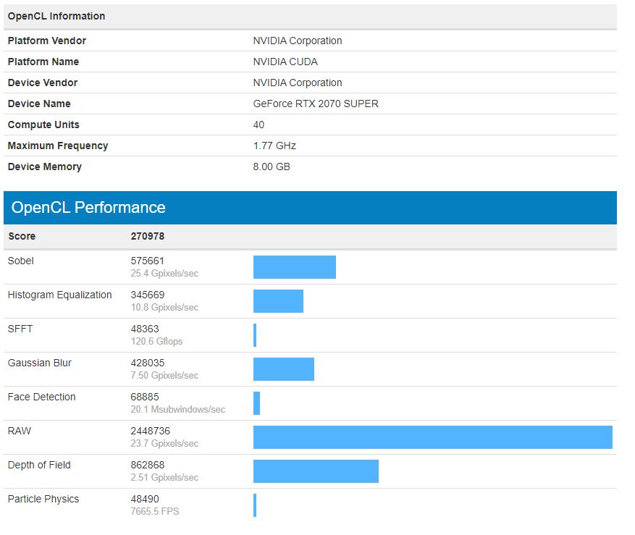Viewport: 635px width, 535px height.
Task: Click the Face Detection label
Action: pyautogui.click(x=41, y=397)
